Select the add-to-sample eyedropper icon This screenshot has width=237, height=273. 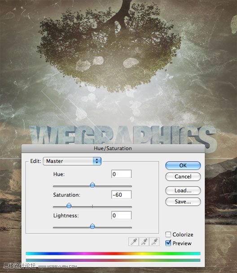(144, 242)
